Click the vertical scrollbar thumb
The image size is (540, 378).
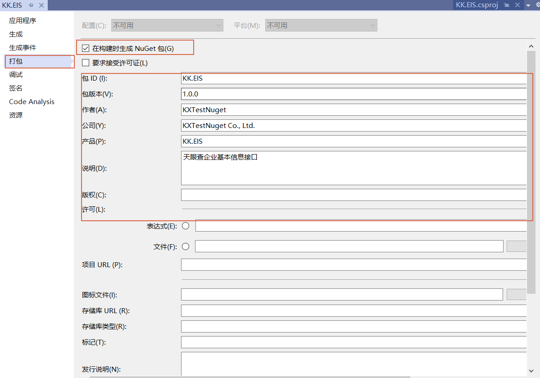click(x=531, y=172)
